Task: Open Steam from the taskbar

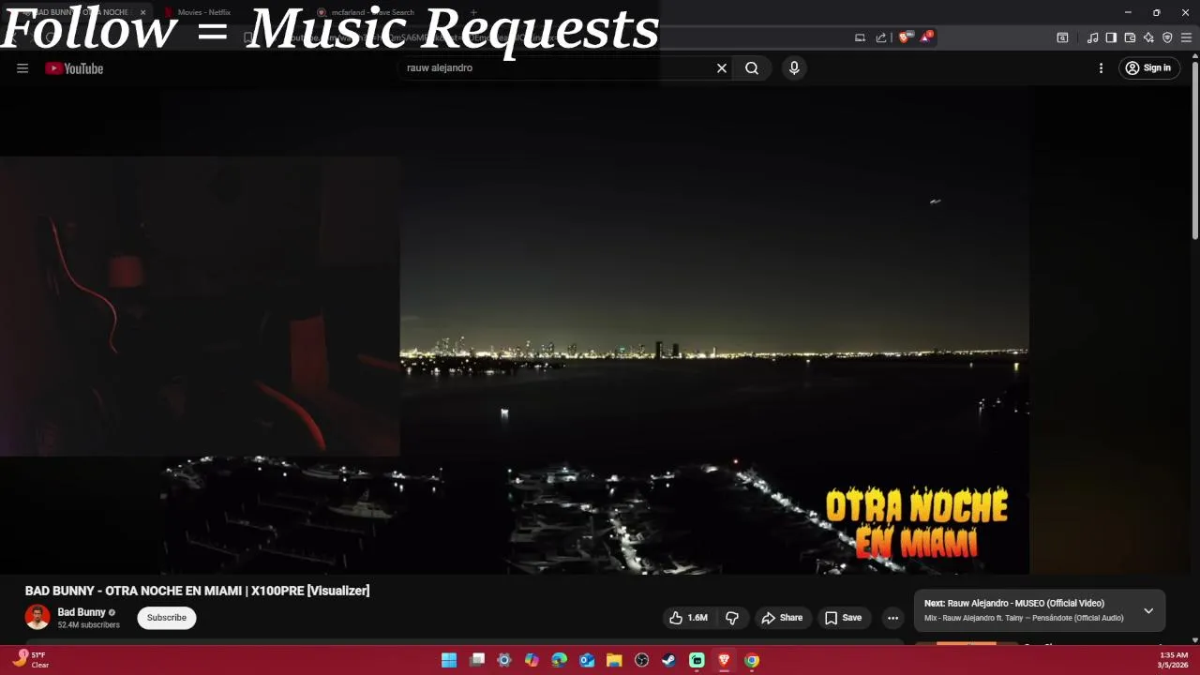Action: (x=668, y=660)
